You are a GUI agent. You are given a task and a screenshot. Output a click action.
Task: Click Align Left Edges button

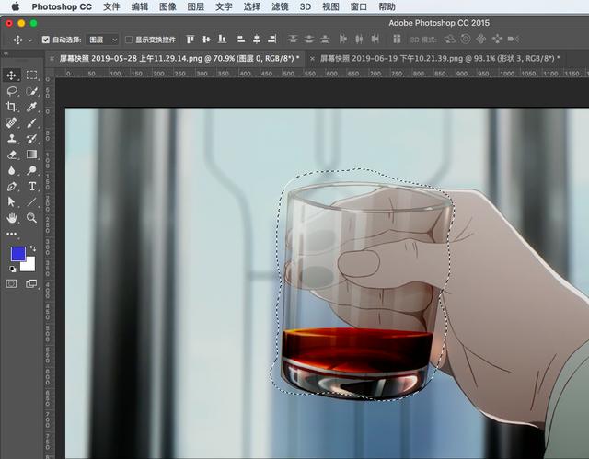click(240, 39)
